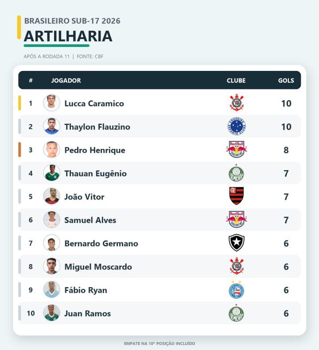The width and height of the screenshot is (319, 350).
Task: Click the Corinthians crest beside Lucca Caramico
Action: 237,103
